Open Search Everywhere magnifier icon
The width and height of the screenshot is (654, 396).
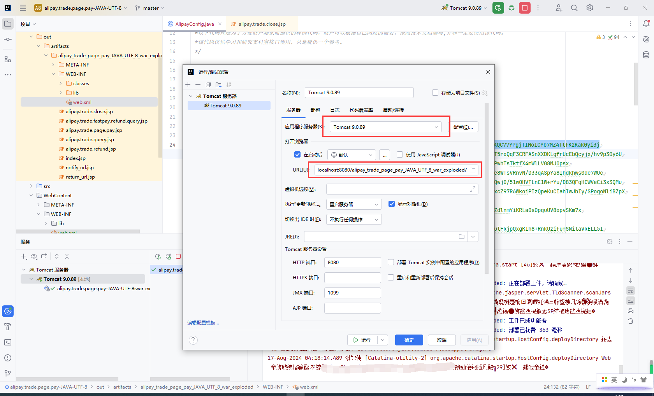point(574,8)
